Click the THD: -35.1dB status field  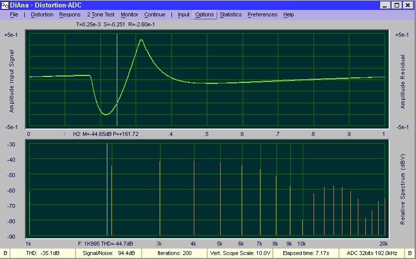(x=43, y=253)
